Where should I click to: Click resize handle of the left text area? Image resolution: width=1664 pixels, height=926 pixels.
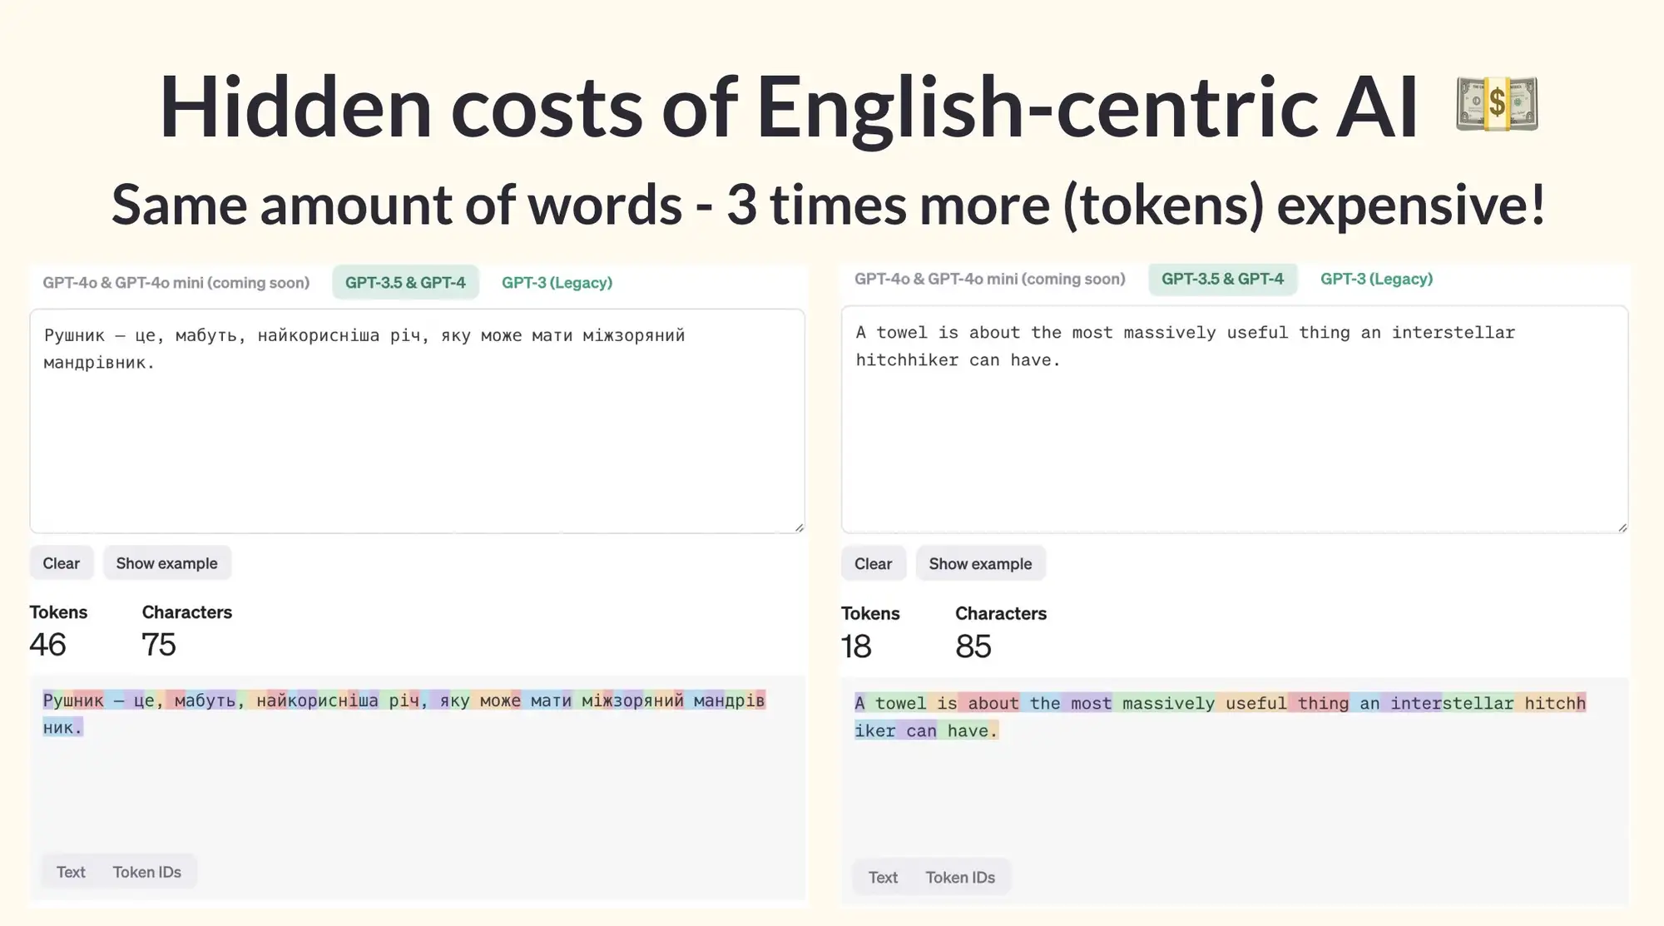(x=799, y=527)
